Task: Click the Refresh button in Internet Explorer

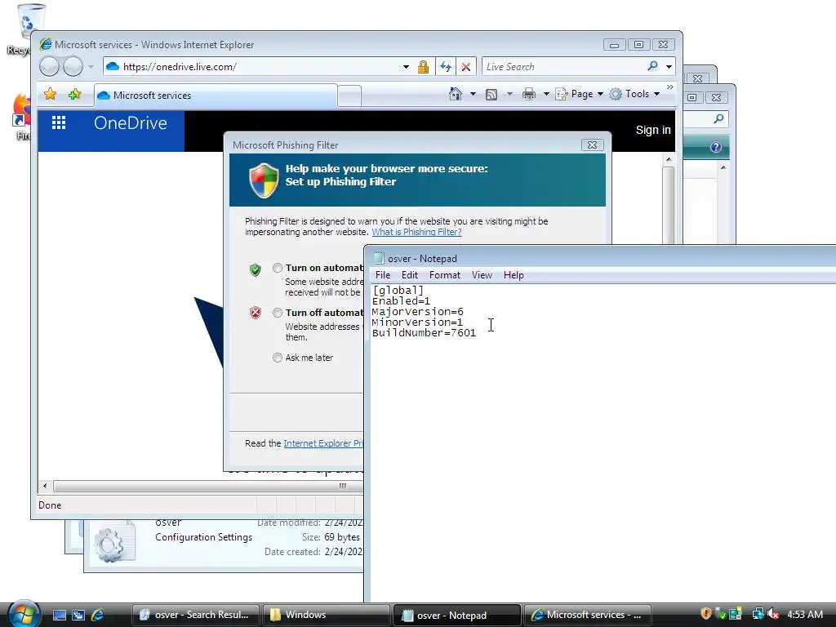Action: click(445, 67)
